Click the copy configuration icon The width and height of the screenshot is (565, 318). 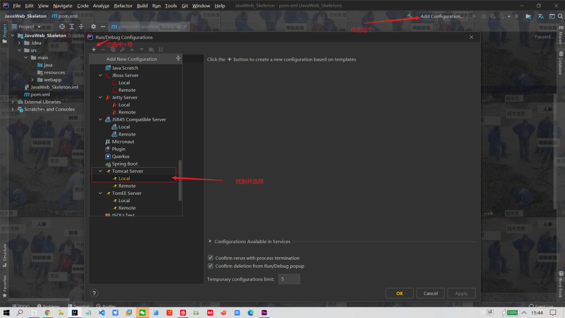pos(113,49)
